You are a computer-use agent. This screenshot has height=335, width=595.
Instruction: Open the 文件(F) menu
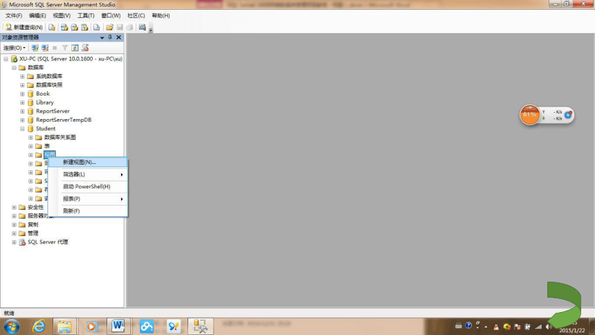(x=14, y=15)
